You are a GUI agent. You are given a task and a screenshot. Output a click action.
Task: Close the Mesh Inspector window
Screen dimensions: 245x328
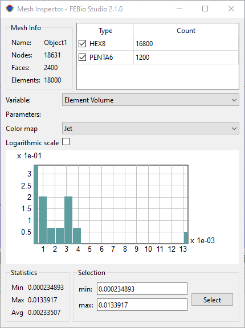231,9
